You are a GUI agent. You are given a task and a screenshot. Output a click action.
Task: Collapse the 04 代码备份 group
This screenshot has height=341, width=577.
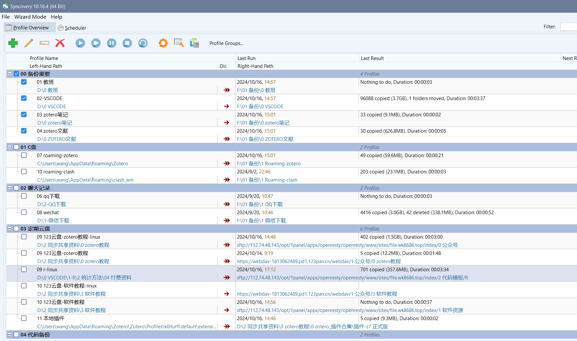point(9,334)
